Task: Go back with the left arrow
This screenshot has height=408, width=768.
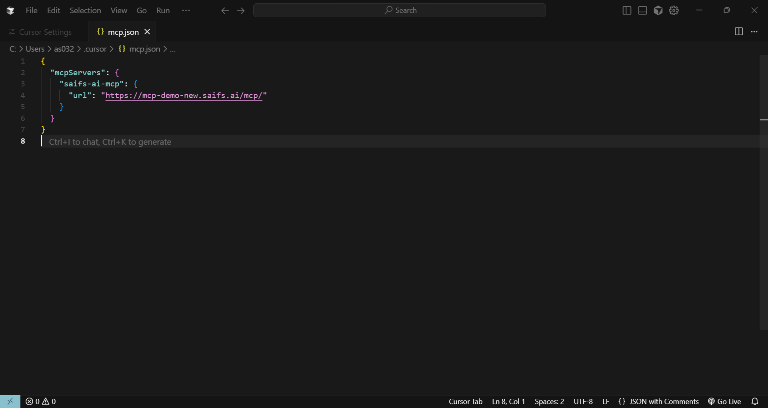Action: point(225,10)
